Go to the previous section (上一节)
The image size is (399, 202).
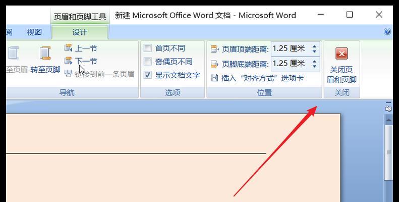(81, 48)
